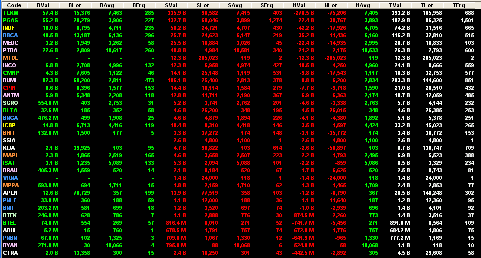This screenshot has height=258, width=481.
Task: Click the PTBA stock code
Action: pyautogui.click(x=10, y=50)
